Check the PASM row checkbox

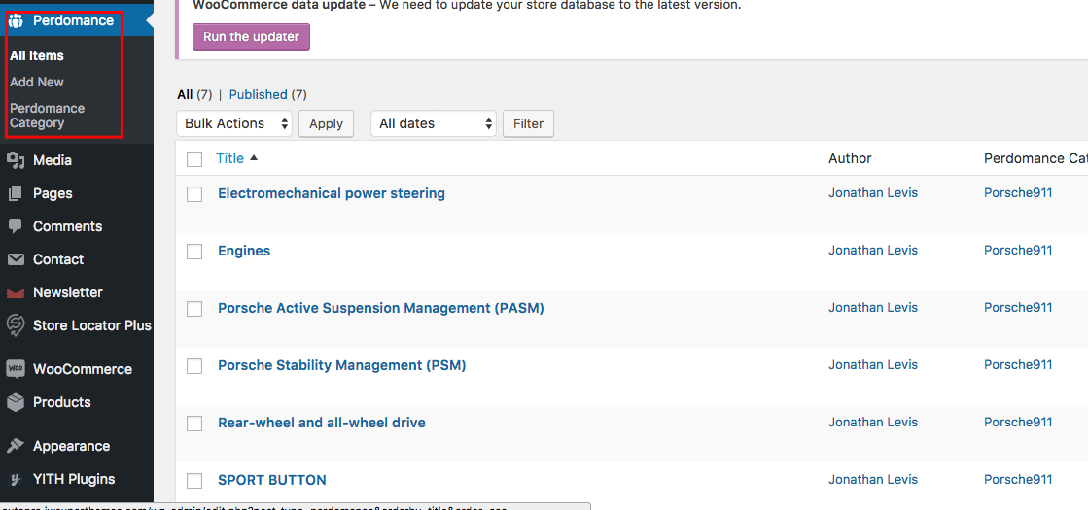194,309
